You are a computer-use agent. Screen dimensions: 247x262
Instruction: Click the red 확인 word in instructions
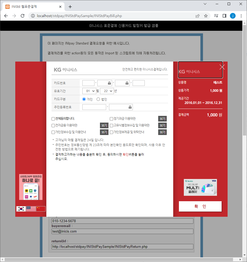coord(126,155)
